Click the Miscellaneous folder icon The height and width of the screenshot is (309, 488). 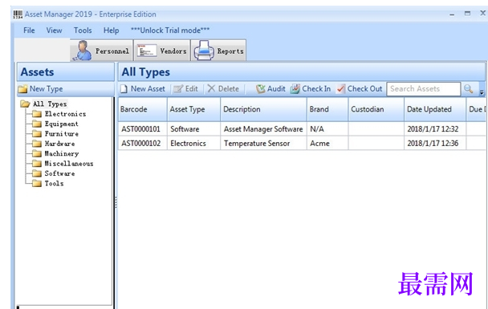point(37,164)
